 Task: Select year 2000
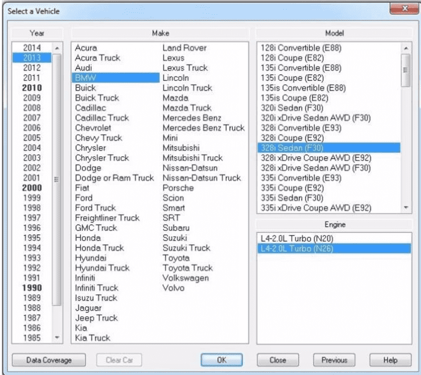click(x=32, y=188)
